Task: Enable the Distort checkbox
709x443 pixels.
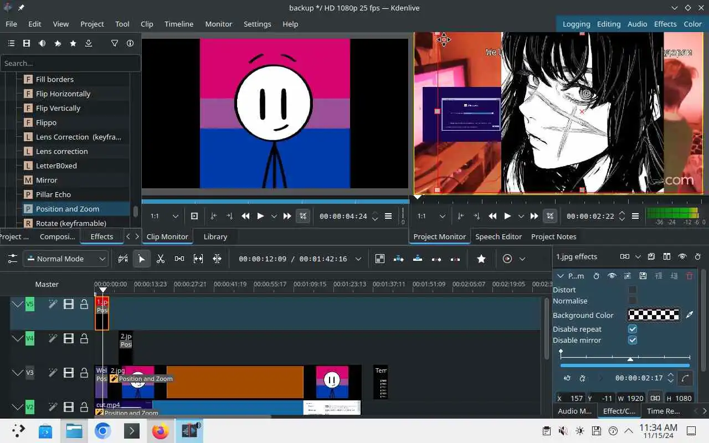Action: (633, 290)
